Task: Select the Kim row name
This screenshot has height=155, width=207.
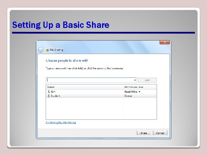Action: pyautogui.click(x=53, y=92)
